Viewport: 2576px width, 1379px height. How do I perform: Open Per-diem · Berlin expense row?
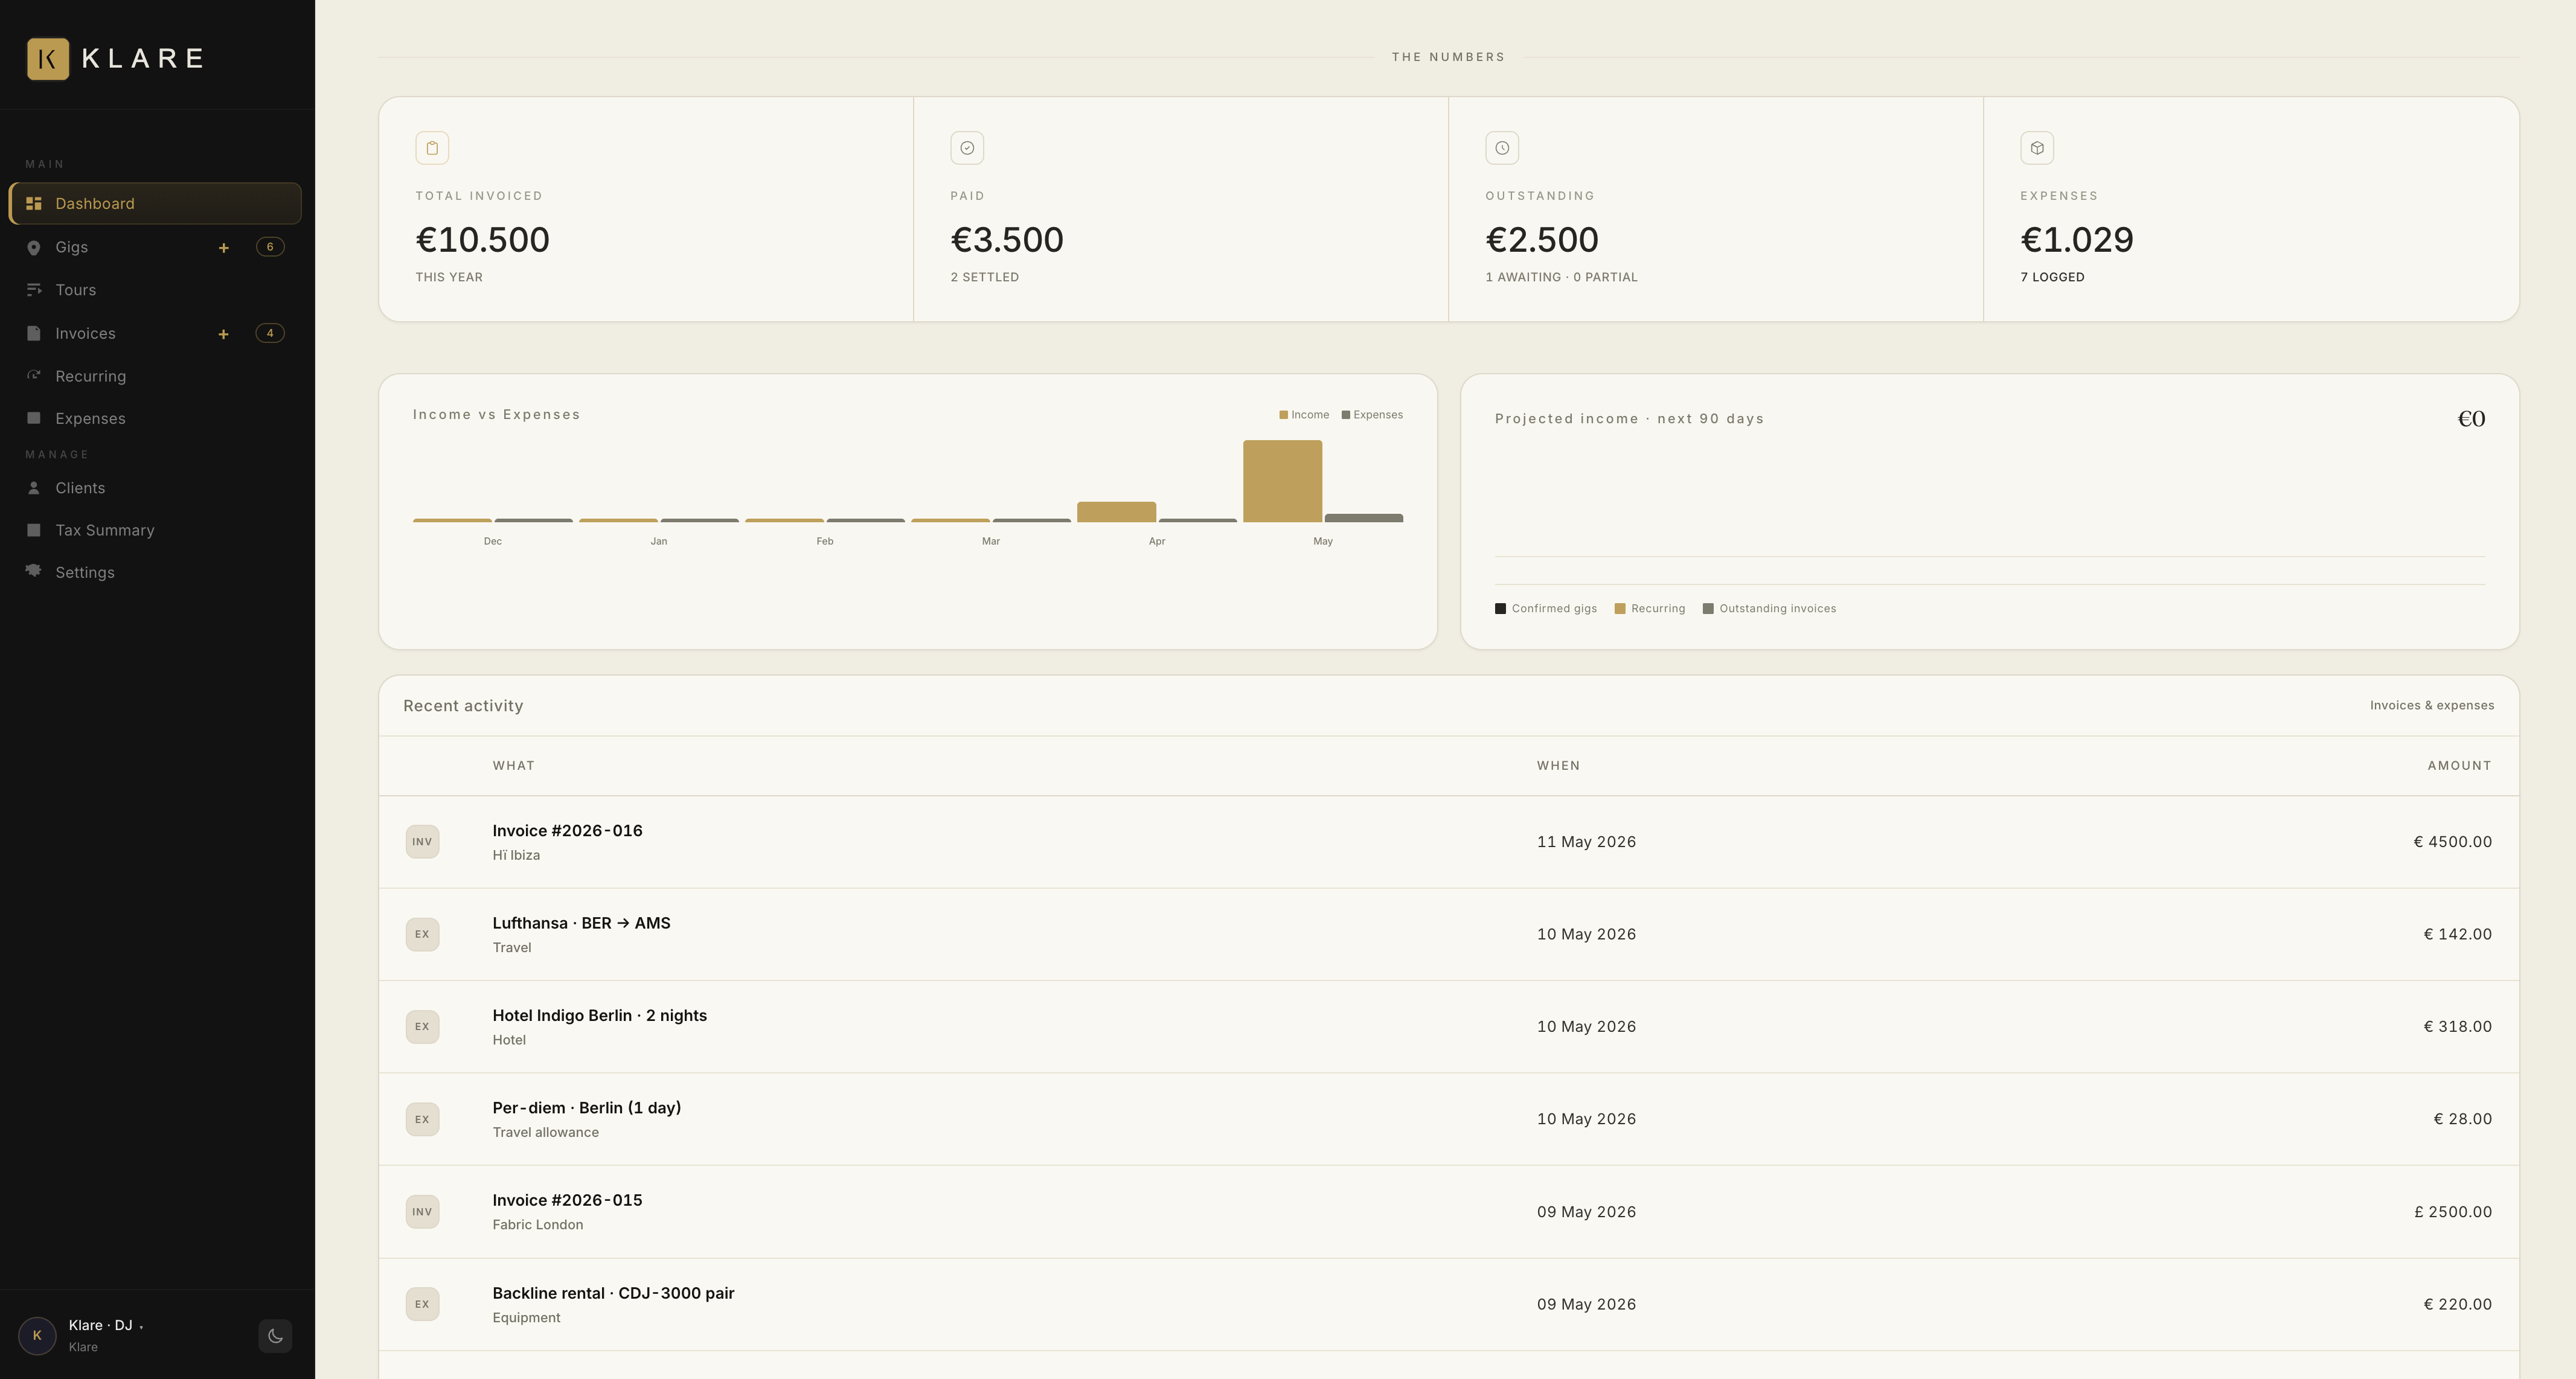click(x=1449, y=1119)
